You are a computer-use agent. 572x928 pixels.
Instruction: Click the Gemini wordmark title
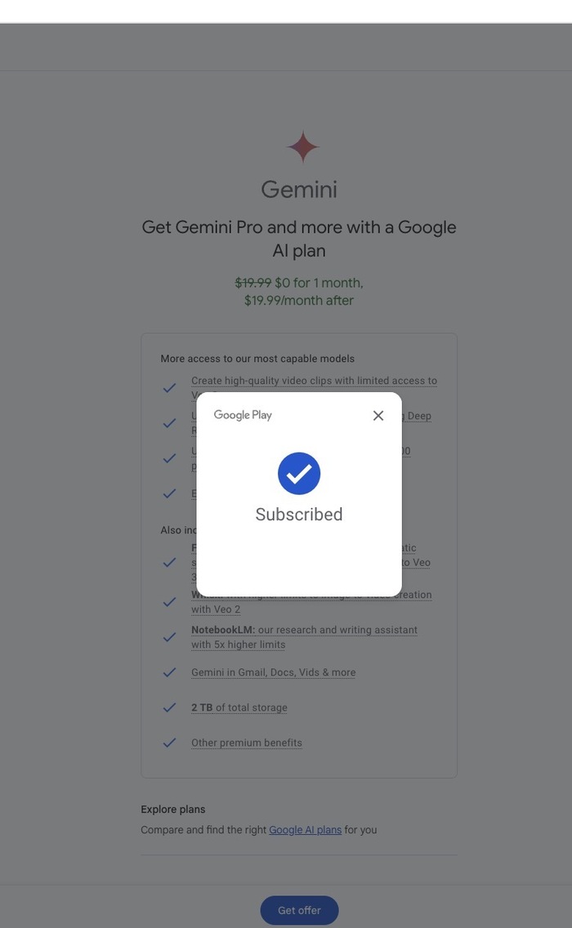[x=299, y=190]
